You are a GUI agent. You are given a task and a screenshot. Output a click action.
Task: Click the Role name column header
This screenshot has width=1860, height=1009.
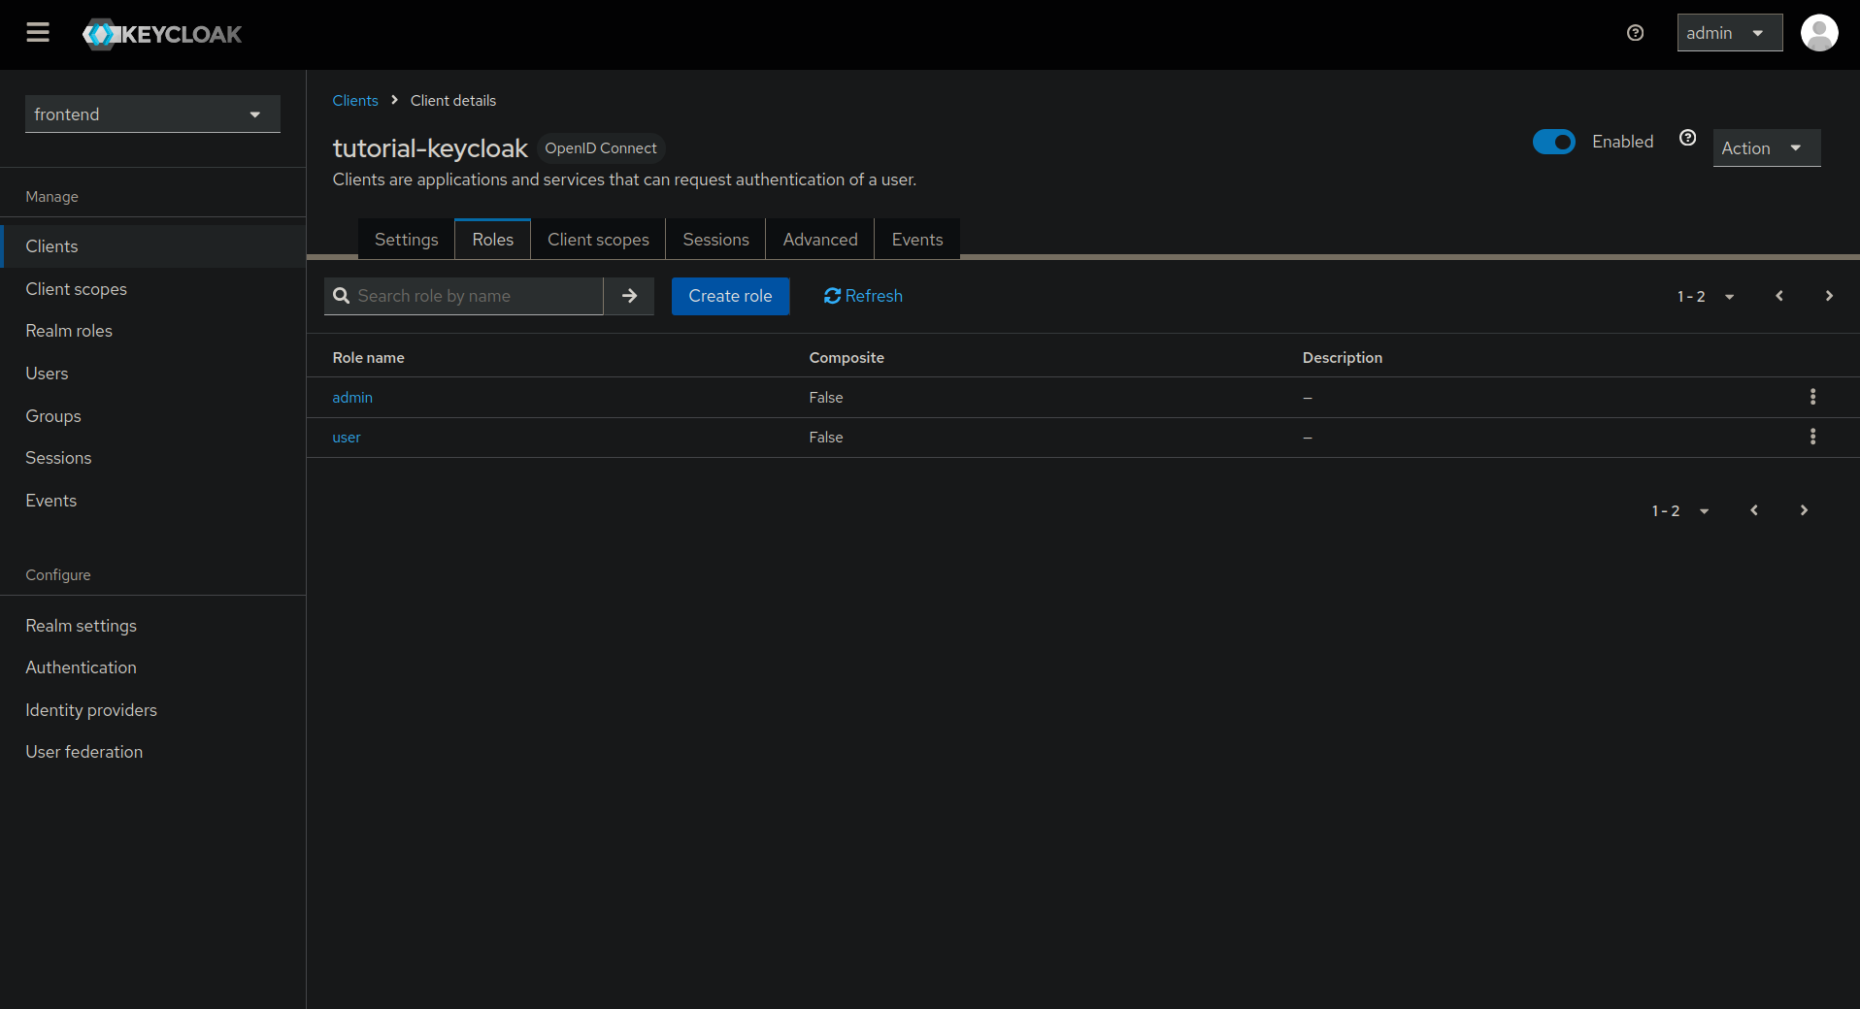(x=368, y=358)
